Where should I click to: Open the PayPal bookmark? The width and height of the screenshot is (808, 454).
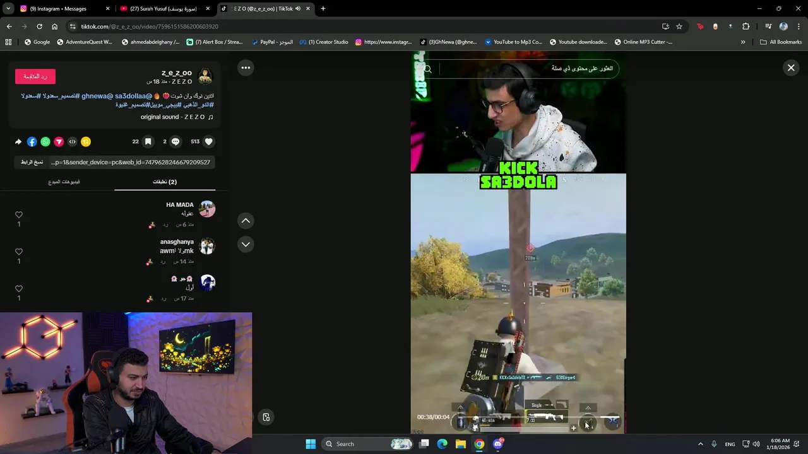[272, 42]
